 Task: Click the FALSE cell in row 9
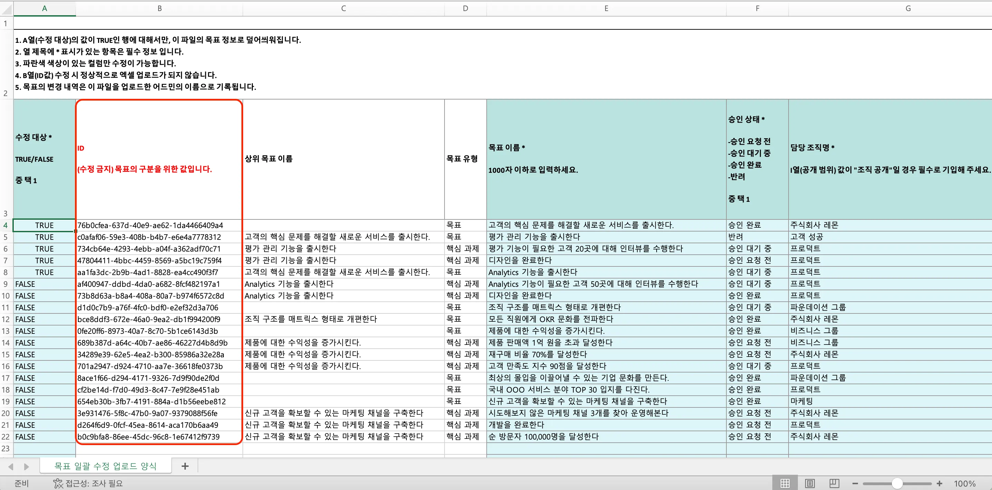(45, 284)
